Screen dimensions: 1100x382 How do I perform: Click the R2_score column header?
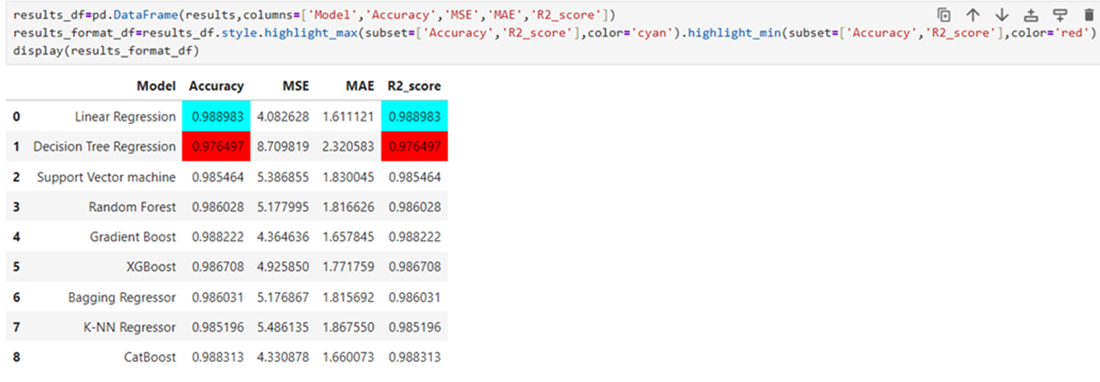(x=414, y=86)
